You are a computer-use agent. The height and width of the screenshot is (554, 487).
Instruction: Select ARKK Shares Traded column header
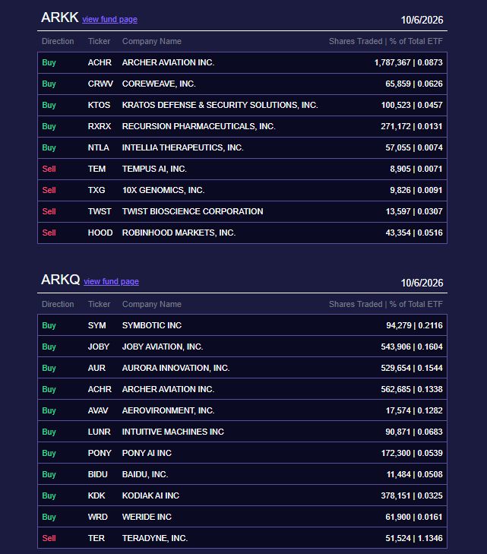pyautogui.click(x=386, y=41)
